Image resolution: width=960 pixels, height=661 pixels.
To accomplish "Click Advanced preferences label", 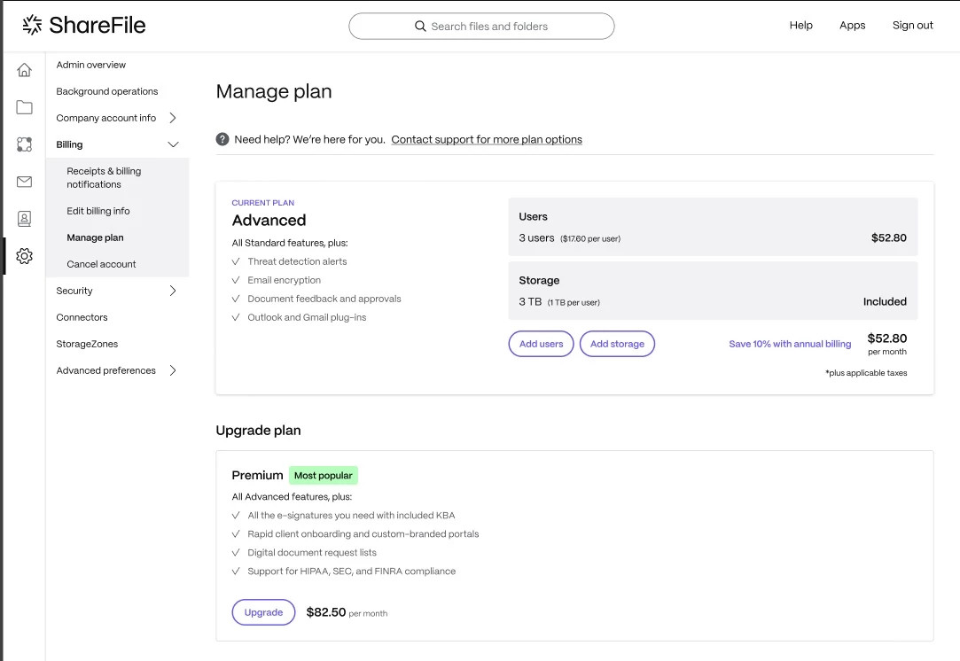I will pyautogui.click(x=105, y=370).
